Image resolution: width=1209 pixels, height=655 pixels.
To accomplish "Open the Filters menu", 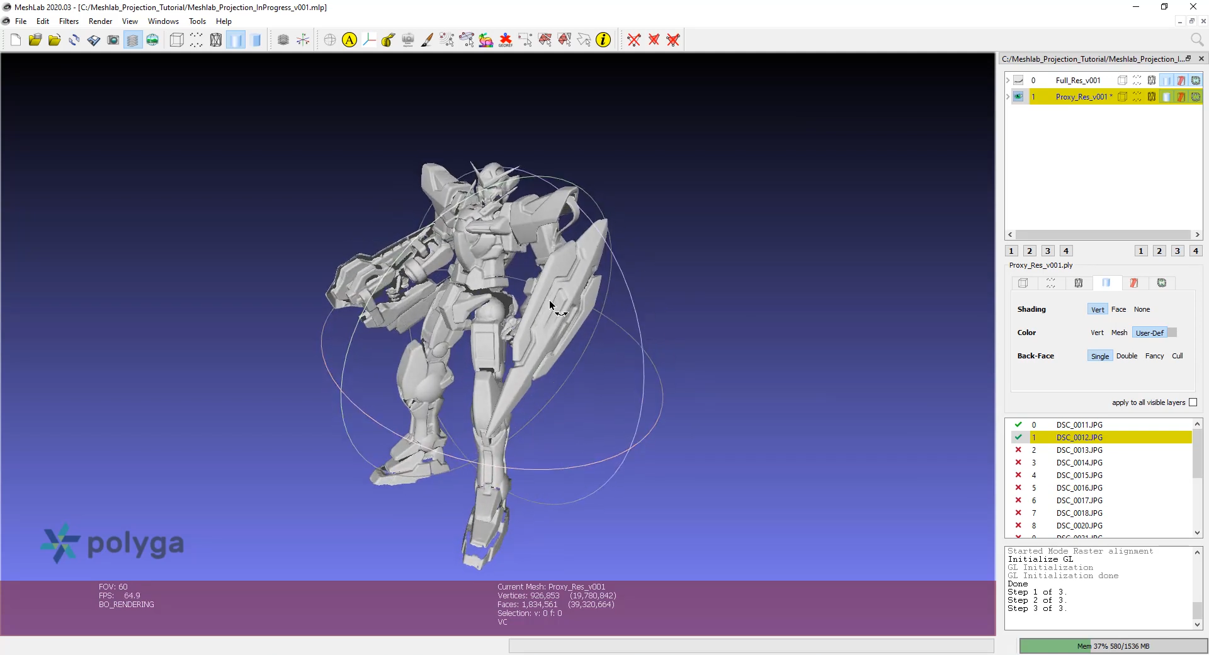I will tap(69, 21).
